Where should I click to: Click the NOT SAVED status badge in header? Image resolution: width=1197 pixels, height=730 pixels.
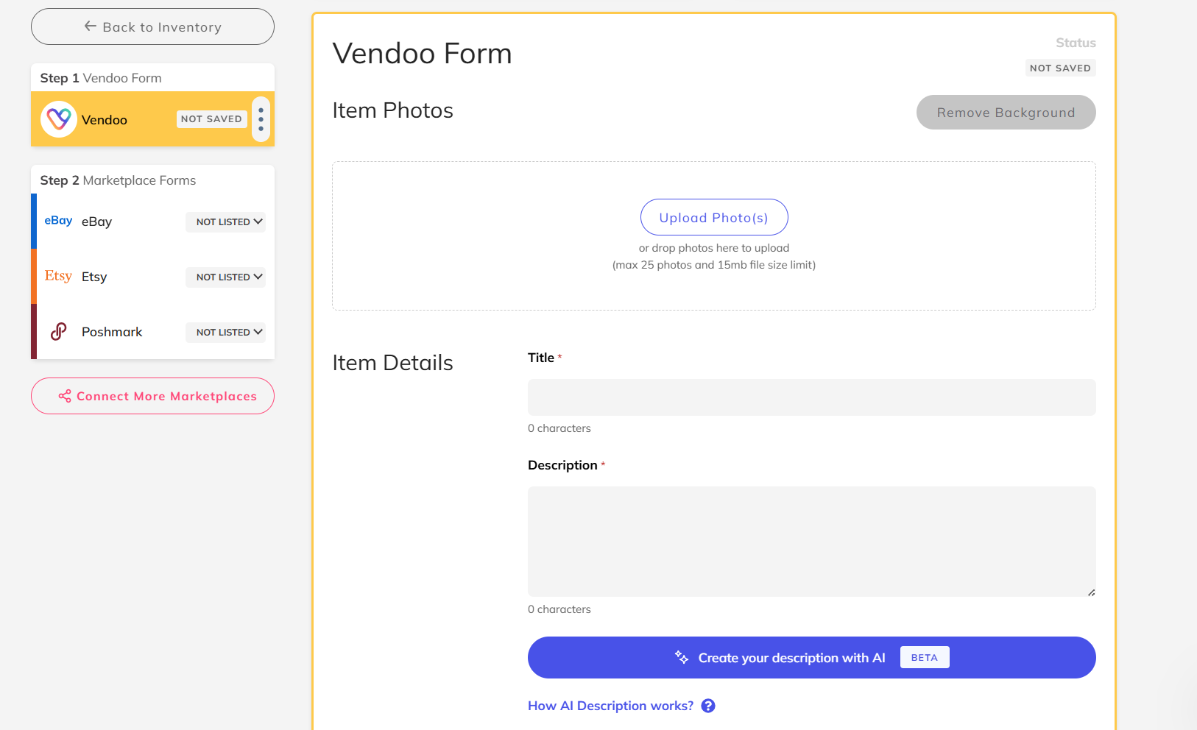pyautogui.click(x=1060, y=68)
